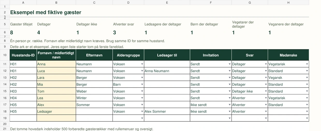This screenshot has height=131, width=321.
Task: Open Aldersgruppe dropdown for Mia row
Action: pos(142,84)
